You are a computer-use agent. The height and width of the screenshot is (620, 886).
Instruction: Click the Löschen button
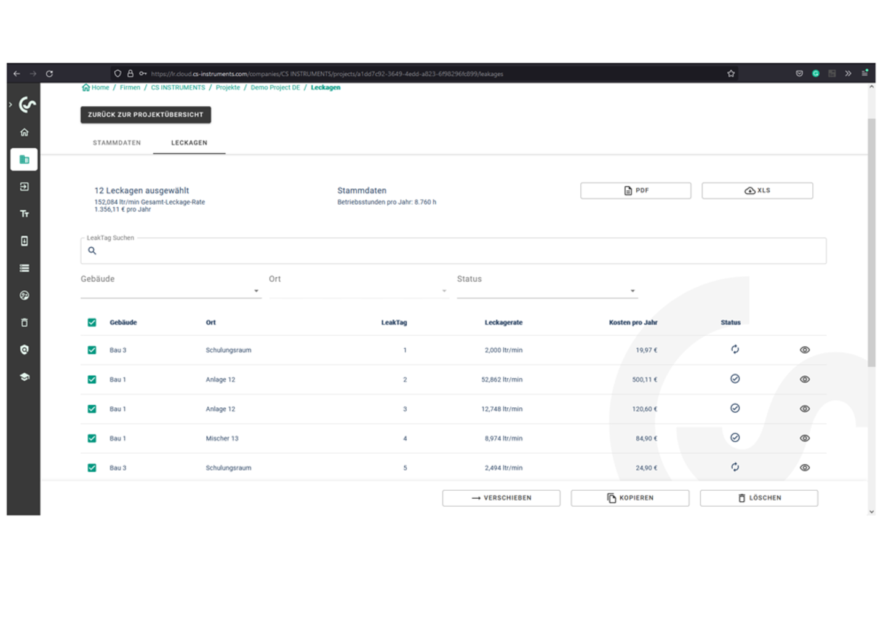[759, 498]
